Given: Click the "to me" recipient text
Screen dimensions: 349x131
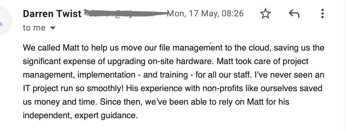Looking at the screenshot, I should click(34, 28).
